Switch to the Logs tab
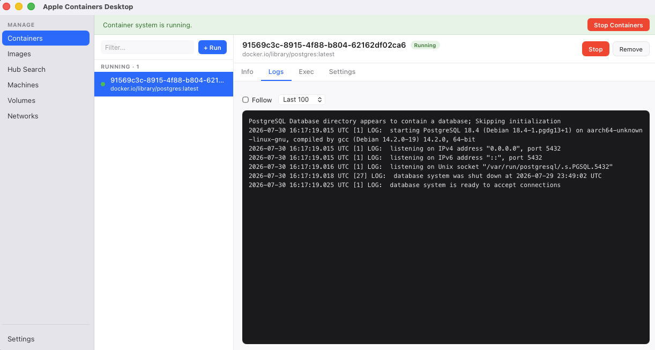Image resolution: width=655 pixels, height=350 pixels. point(276,72)
